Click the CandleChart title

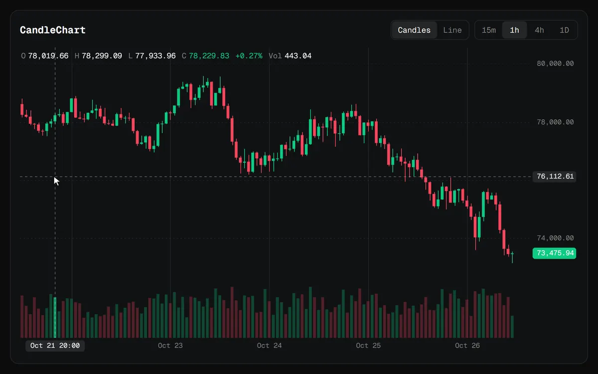click(53, 30)
